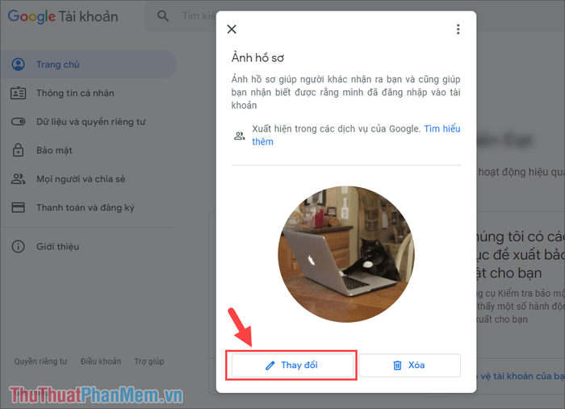Close the profile photo dialog
Screen dimensions: 565x409
(x=232, y=29)
